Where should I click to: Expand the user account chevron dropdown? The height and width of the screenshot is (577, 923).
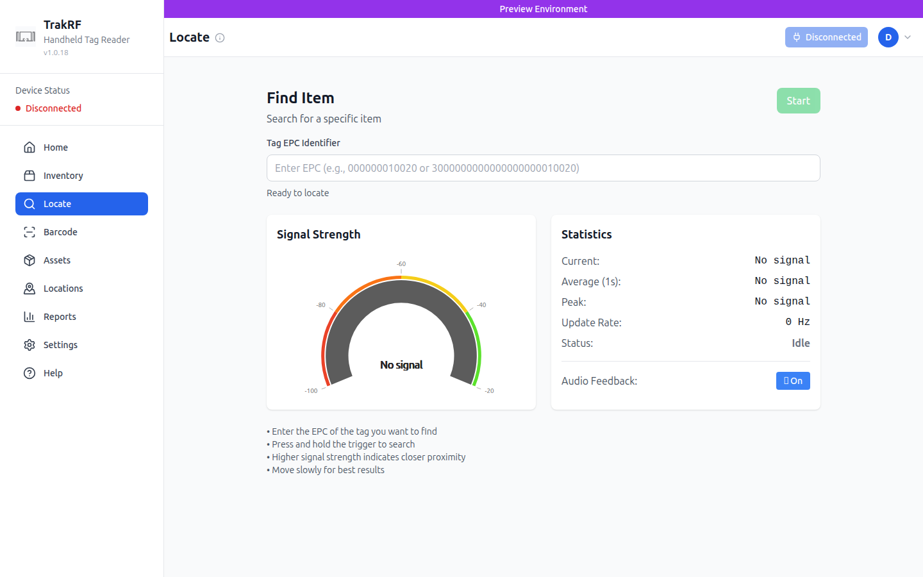pyautogui.click(x=908, y=37)
